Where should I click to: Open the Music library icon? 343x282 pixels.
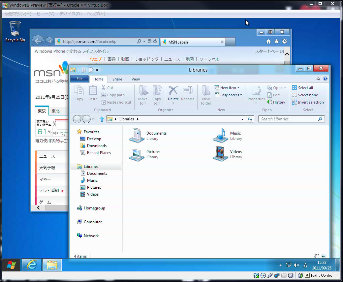(x=221, y=136)
